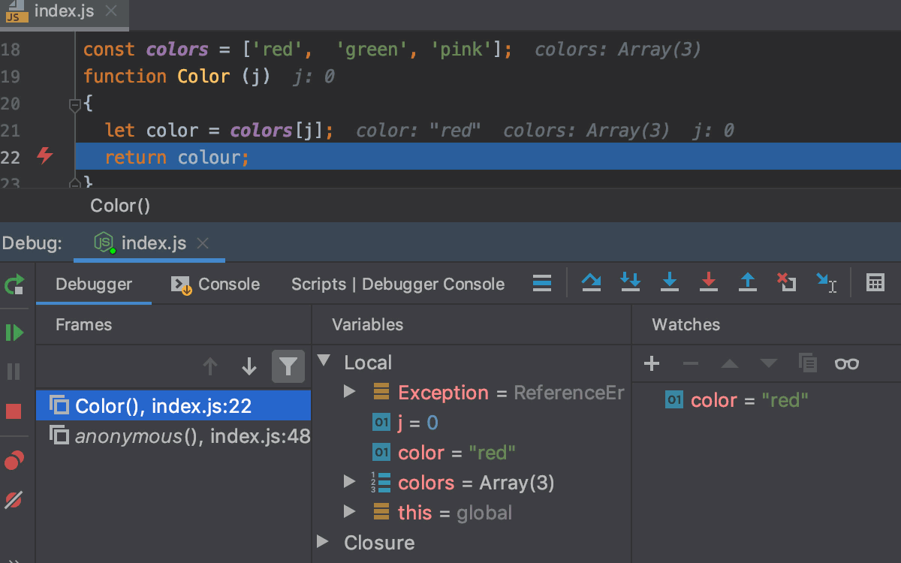Image resolution: width=901 pixels, height=563 pixels.
Task: Expand the colors Array(3) variable
Action: point(348,482)
